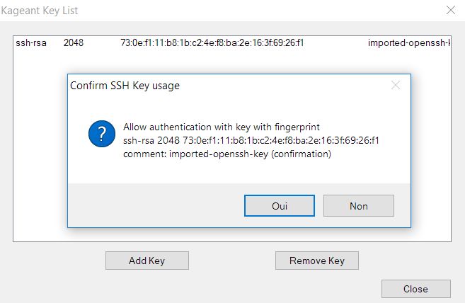Image resolution: width=465 pixels, height=303 pixels.
Task: Click the ssh-rsa 2048 fingerprint line in dialog
Action: (x=251, y=140)
